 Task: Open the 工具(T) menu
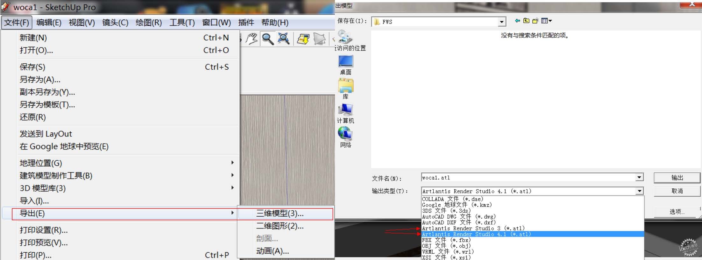[182, 23]
